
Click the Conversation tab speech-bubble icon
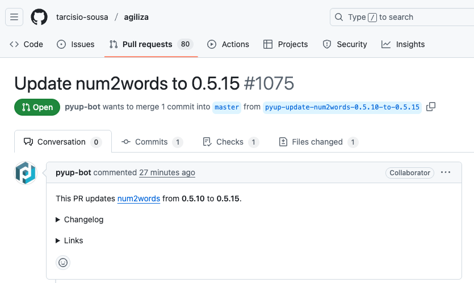(x=28, y=142)
